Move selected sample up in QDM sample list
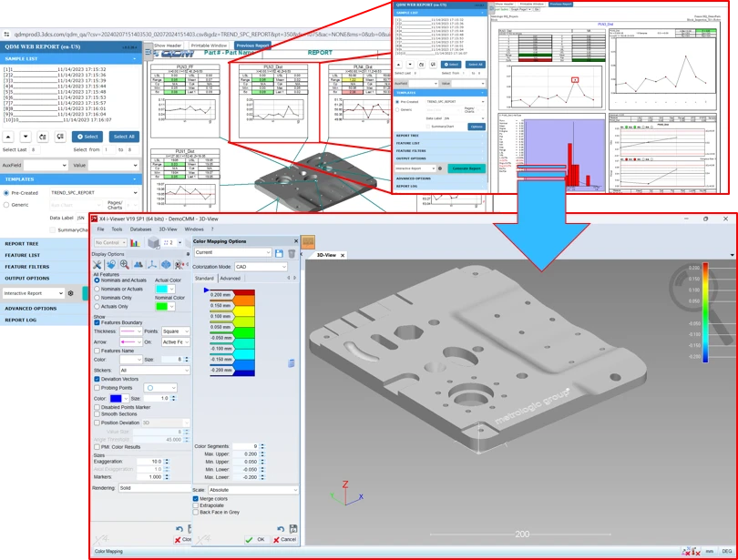 click(8, 137)
